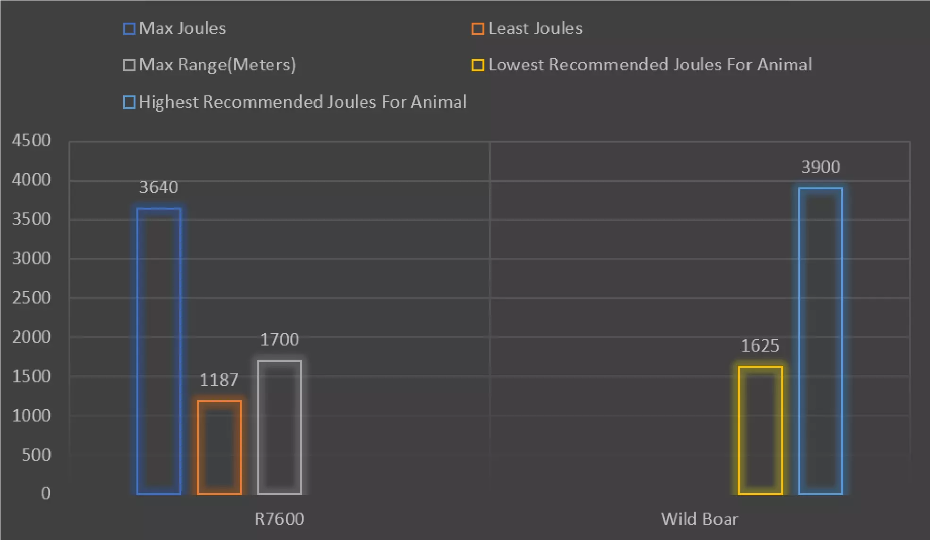This screenshot has width=930, height=540.
Task: Click the Highest Recommended Joules legend swatch
Action: pos(129,102)
